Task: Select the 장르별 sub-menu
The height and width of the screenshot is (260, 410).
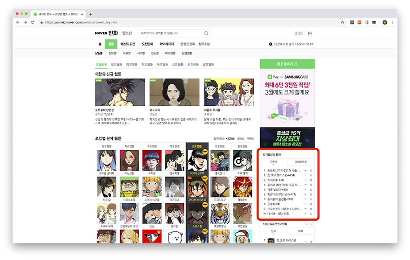Action: pos(112,53)
